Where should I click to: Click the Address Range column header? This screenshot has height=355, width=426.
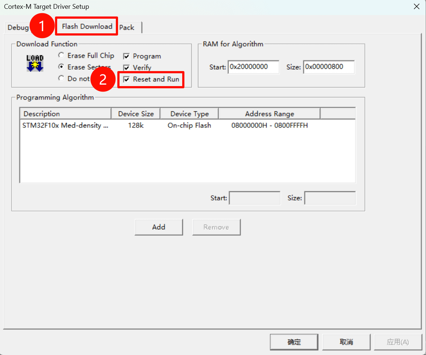tap(269, 114)
